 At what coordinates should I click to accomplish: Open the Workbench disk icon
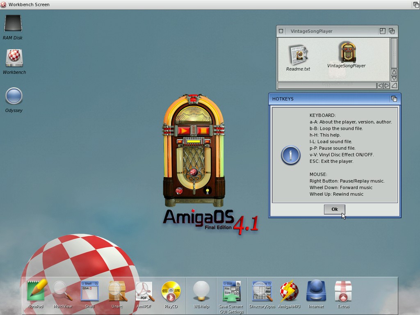coord(14,58)
